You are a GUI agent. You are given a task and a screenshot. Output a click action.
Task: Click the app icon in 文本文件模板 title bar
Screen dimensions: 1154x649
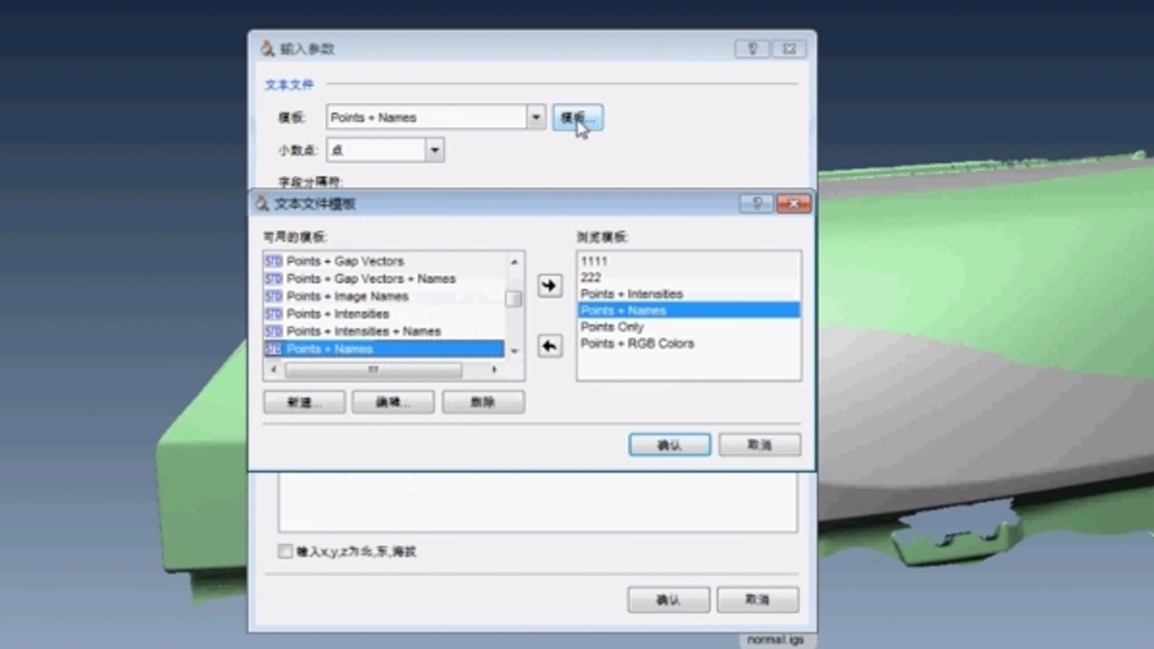pyautogui.click(x=262, y=204)
